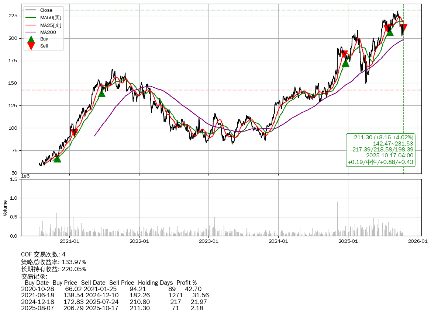The width and height of the screenshot is (431, 315).
Task: Click the 2021-01 date label on the x-axis
Action: pos(70,241)
